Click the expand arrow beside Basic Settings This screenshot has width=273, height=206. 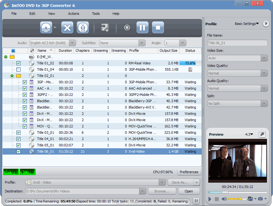tap(266, 24)
